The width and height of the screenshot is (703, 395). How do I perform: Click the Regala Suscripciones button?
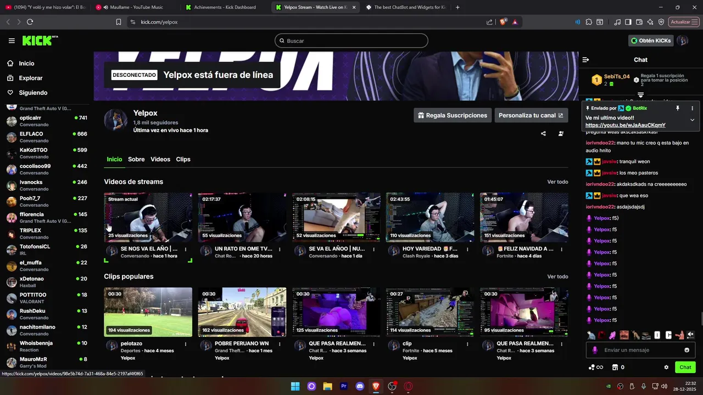pyautogui.click(x=453, y=115)
